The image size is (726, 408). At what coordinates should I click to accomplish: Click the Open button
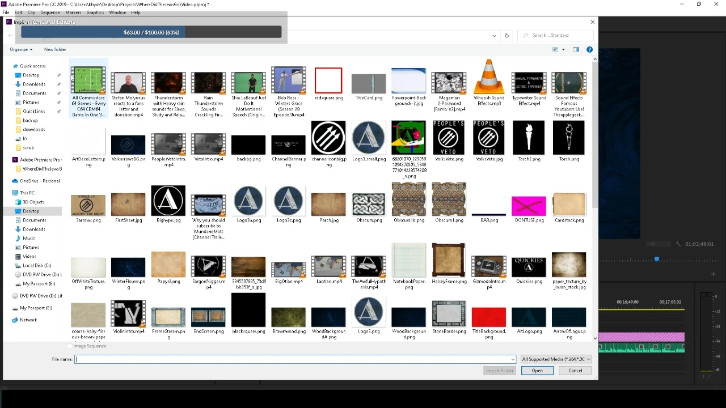[537, 371]
